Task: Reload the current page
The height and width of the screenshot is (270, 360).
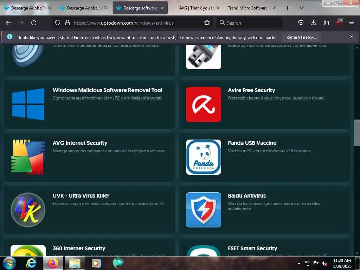Action: pos(34,23)
